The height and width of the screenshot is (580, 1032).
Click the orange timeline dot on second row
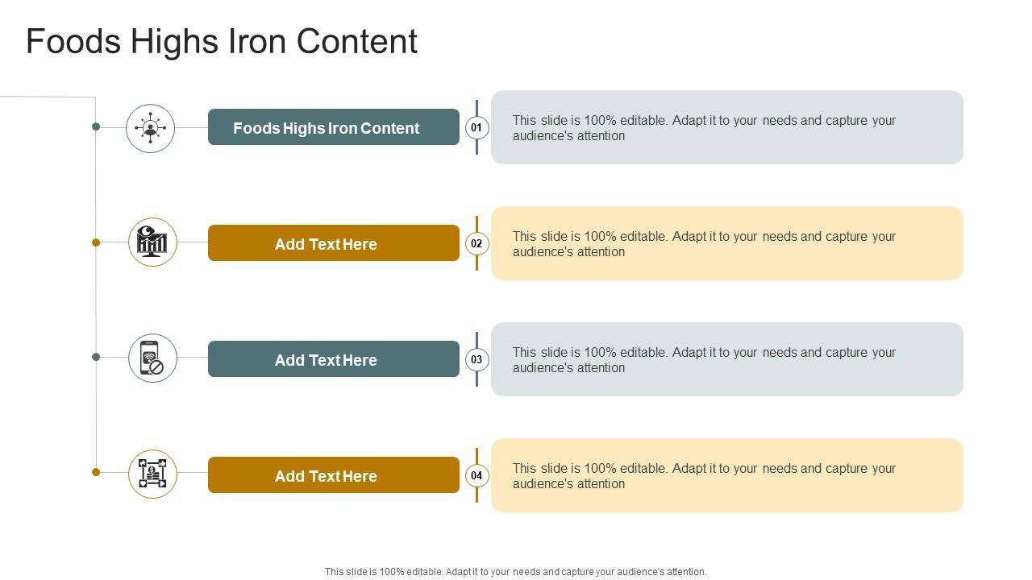pos(96,242)
